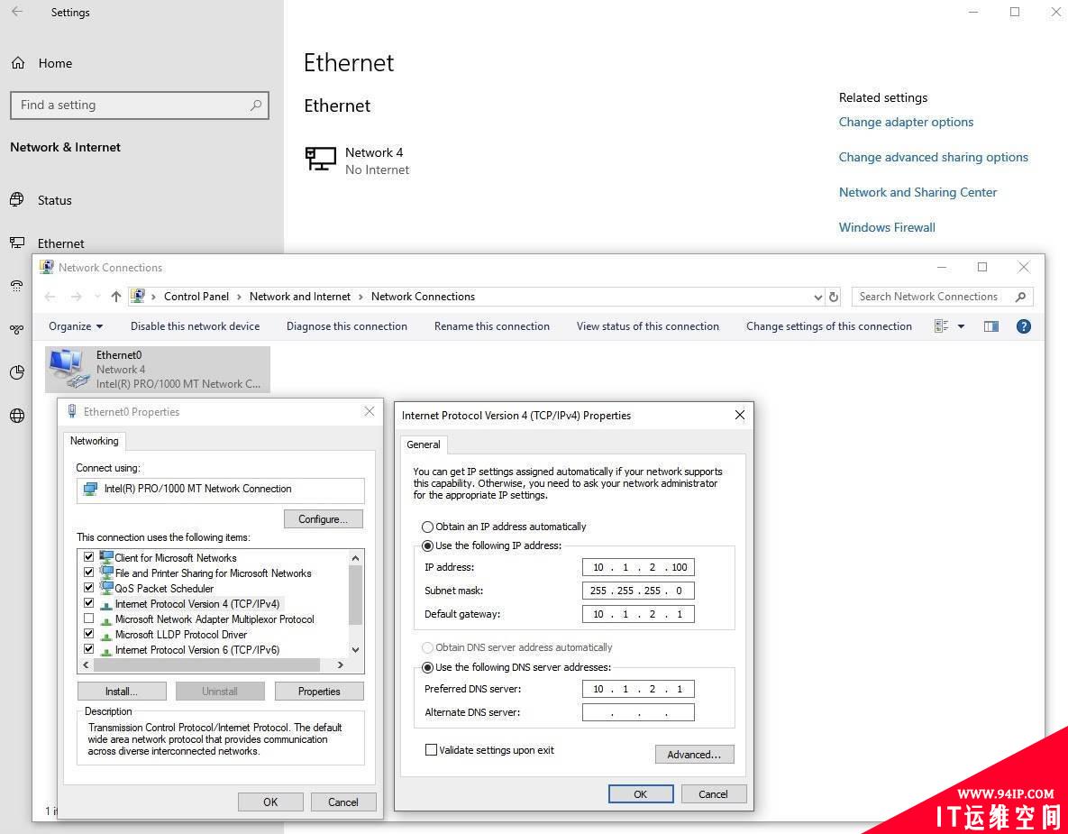Enable Validate settings upon exit
Image resolution: width=1068 pixels, height=834 pixels.
[431, 749]
